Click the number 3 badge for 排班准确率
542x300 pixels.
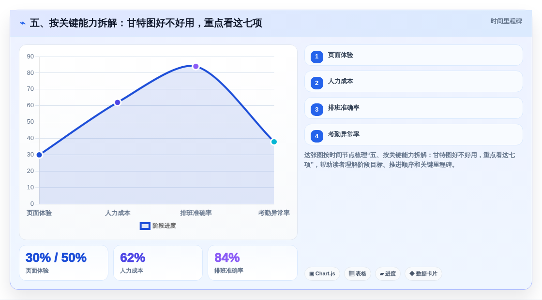click(x=316, y=110)
